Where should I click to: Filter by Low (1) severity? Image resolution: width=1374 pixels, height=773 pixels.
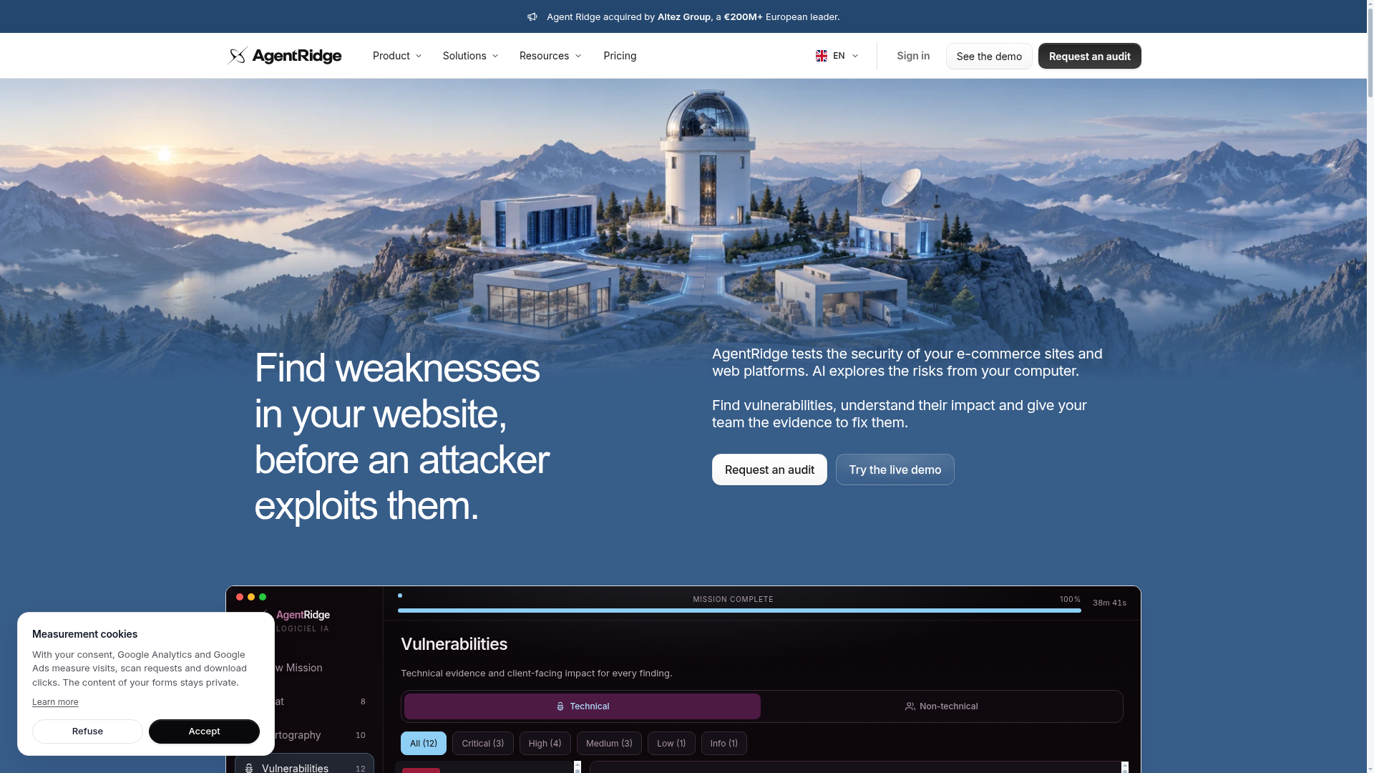tap(671, 744)
